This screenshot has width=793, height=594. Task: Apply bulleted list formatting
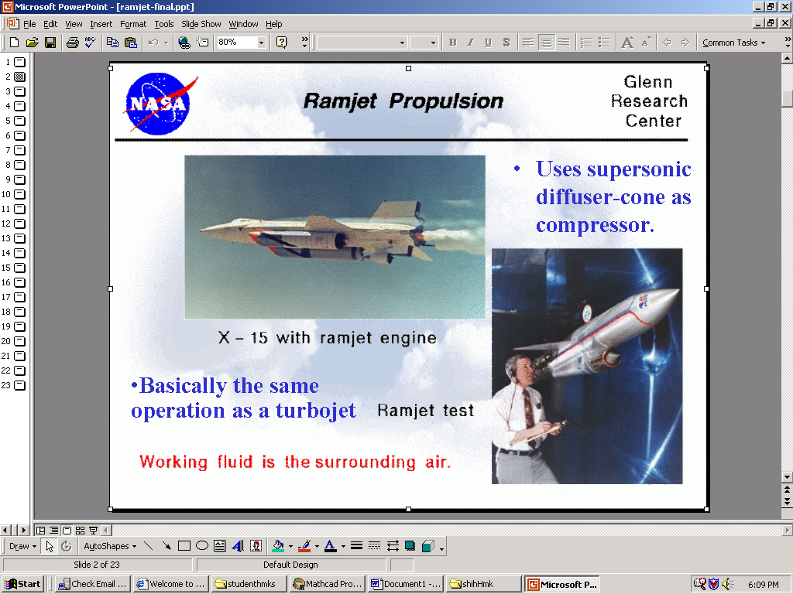(604, 43)
